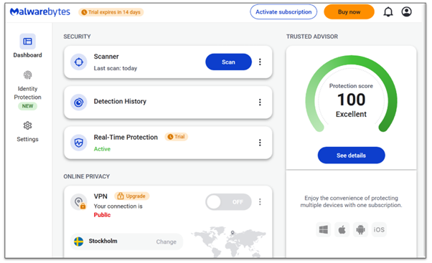
Task: Click the Real-Time Protection title
Action: click(x=126, y=137)
